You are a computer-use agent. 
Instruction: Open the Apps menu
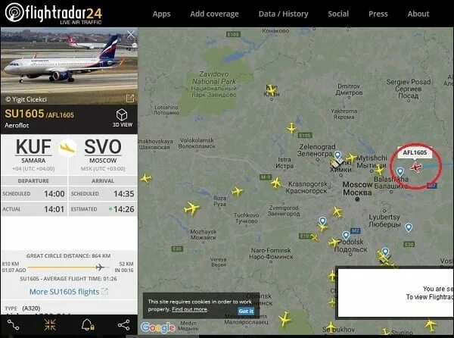click(162, 14)
